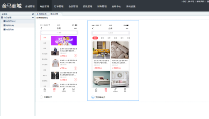Click the three-dots icon in right phone preview
209x119 pixels.
click(x=127, y=29)
